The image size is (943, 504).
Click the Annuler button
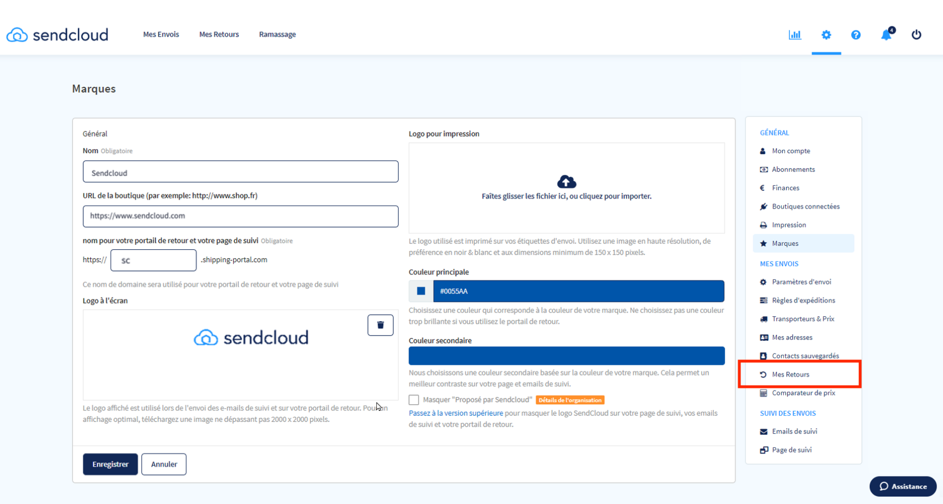pyautogui.click(x=164, y=464)
